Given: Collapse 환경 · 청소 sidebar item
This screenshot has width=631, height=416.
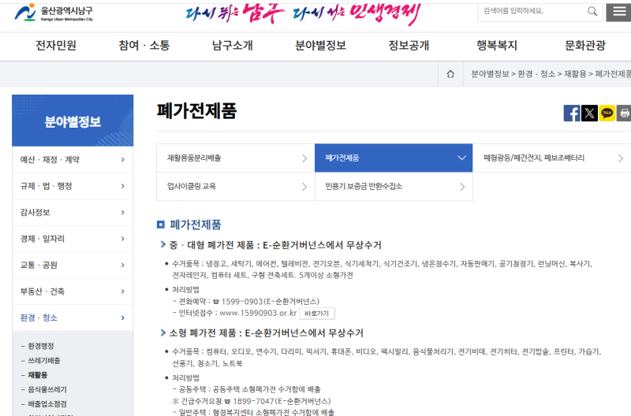Looking at the screenshot, I should click(73, 318).
